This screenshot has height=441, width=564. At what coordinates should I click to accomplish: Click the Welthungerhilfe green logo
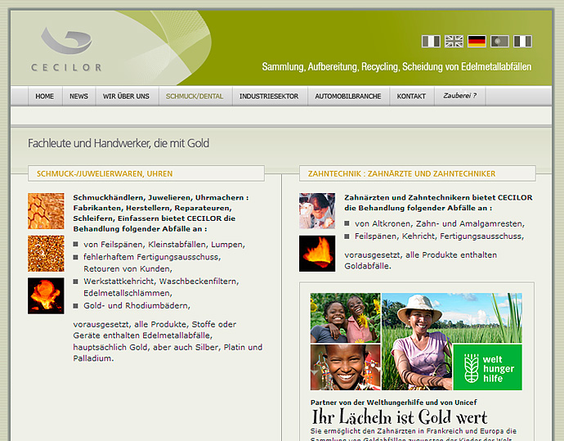[x=487, y=367]
